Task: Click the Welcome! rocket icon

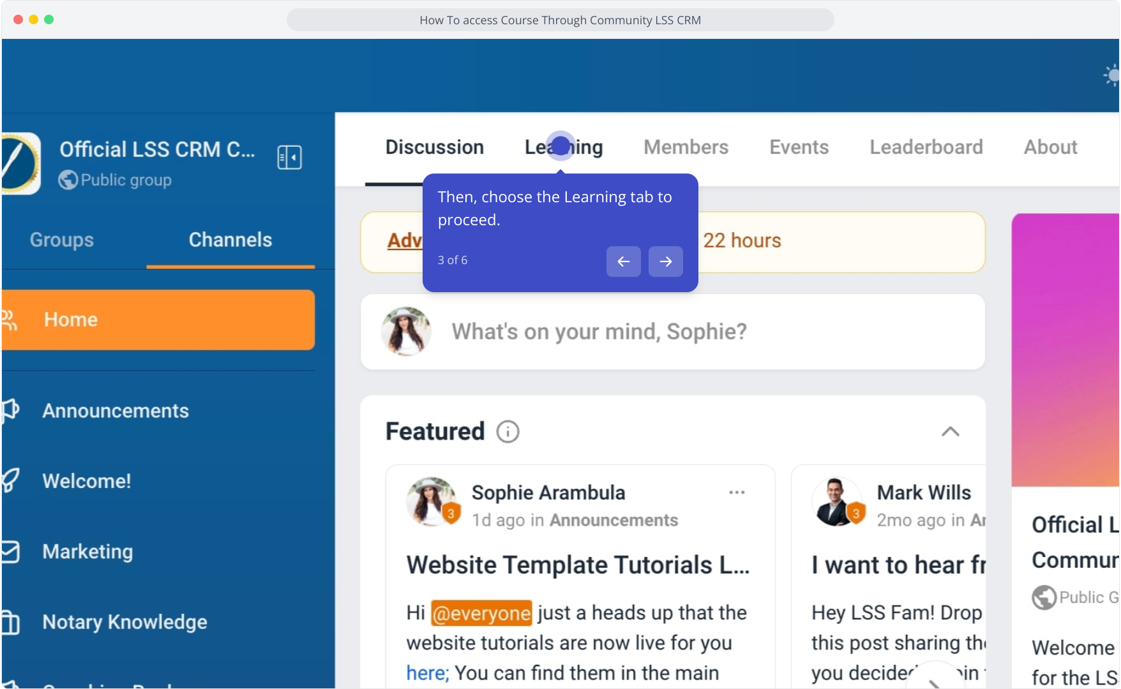Action: 11,480
